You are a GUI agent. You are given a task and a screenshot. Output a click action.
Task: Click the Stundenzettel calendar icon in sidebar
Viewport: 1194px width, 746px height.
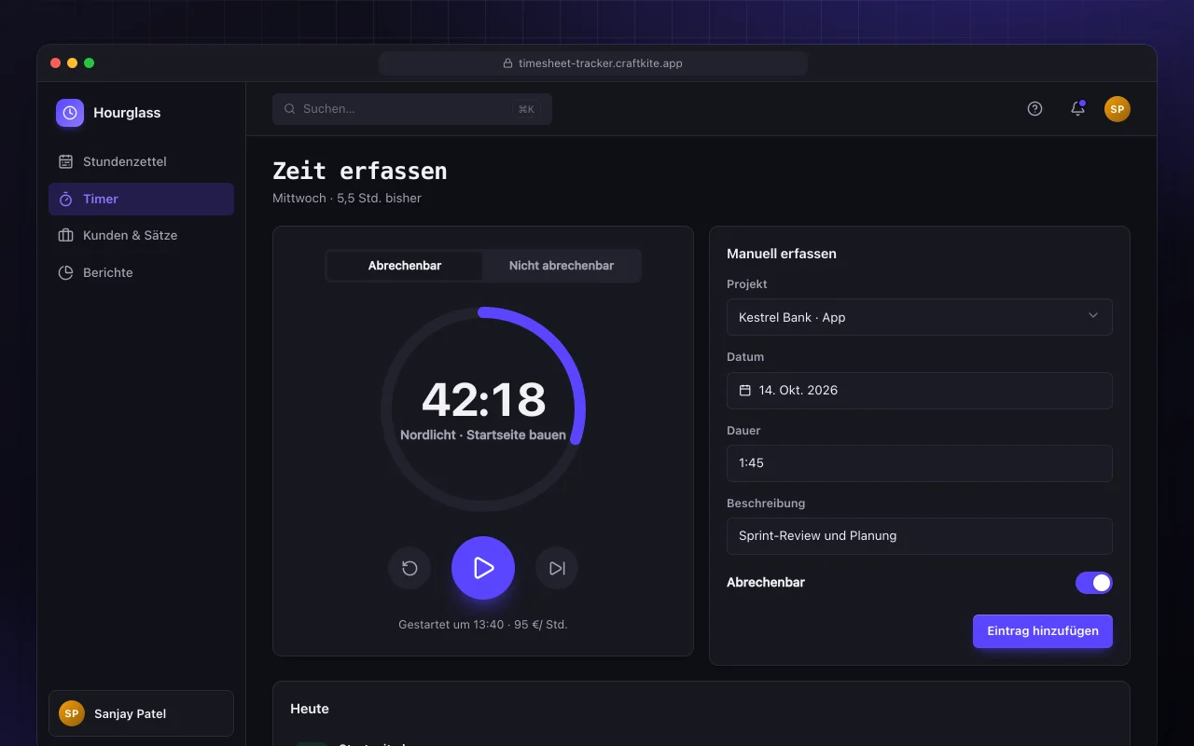[65, 161]
